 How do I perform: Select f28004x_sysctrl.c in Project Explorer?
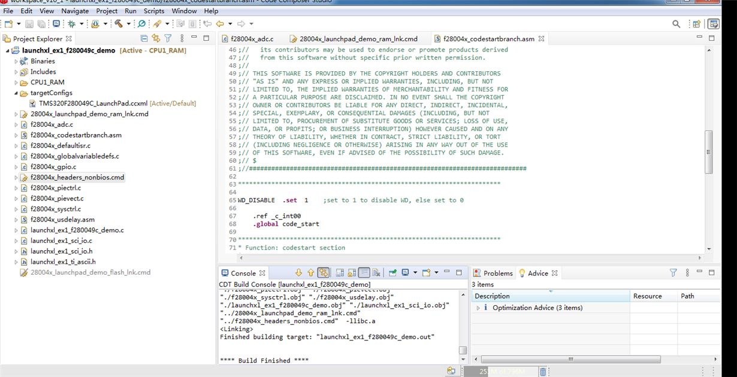[x=55, y=209]
